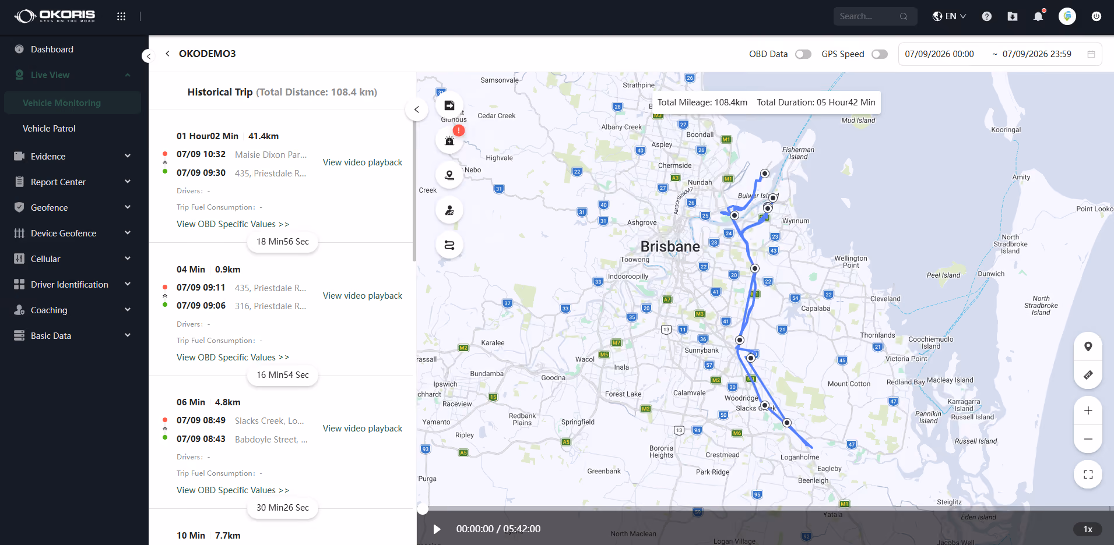
Task: Click the power logout icon
Action: click(x=1097, y=16)
